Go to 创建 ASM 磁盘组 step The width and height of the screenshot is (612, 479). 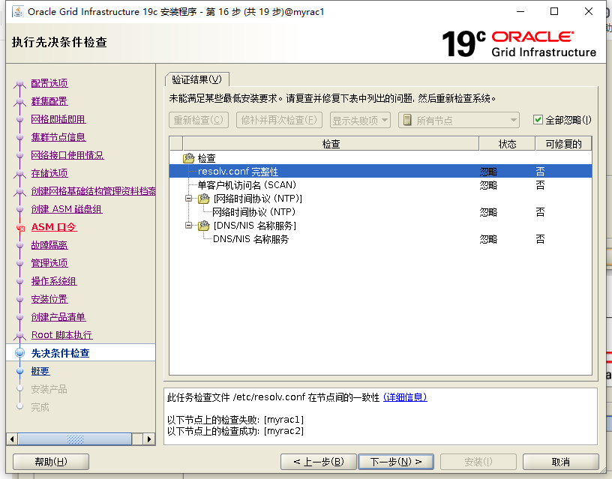click(67, 209)
